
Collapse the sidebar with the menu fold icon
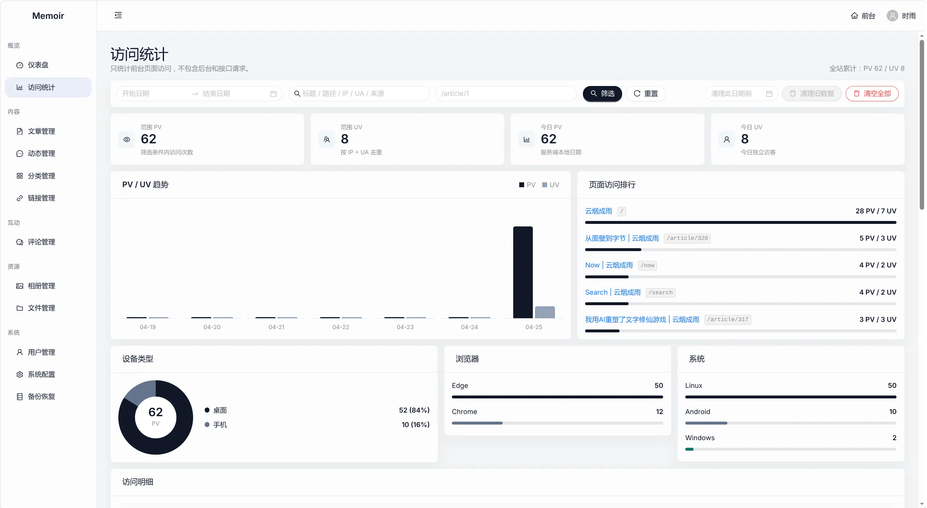(x=118, y=15)
